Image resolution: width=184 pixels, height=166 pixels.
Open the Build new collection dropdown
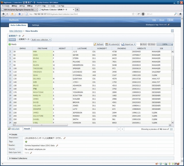click(x=41, y=40)
